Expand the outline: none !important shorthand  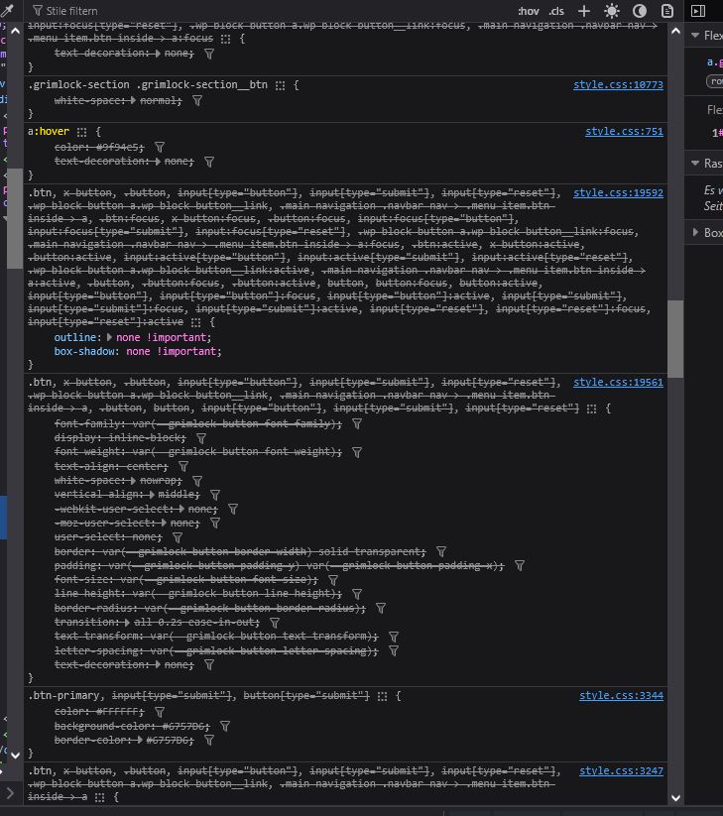[109, 337]
